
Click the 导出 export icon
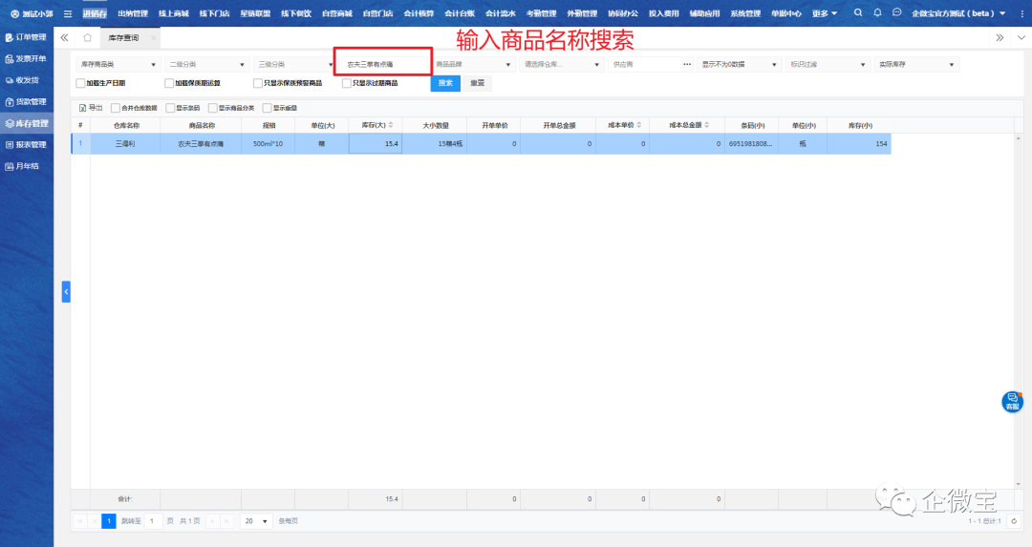(83, 108)
